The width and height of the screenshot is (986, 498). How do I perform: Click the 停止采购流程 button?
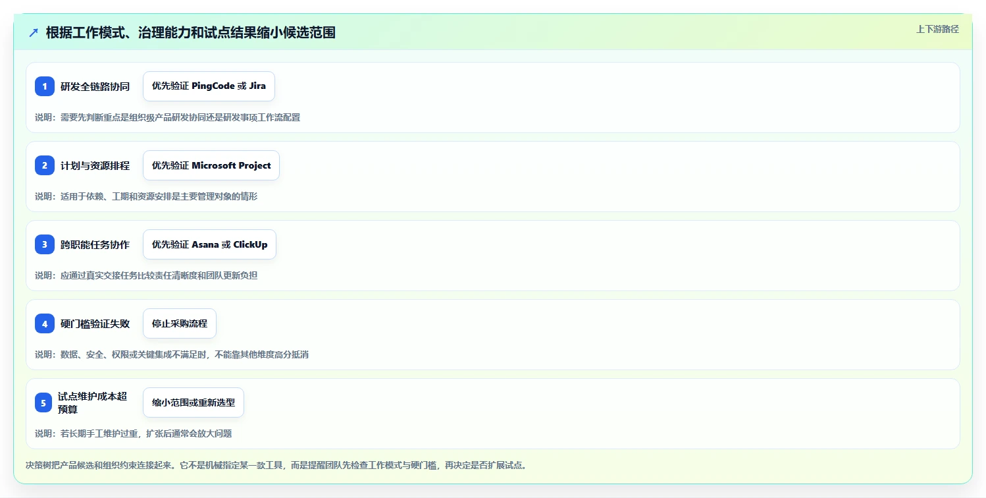180,323
